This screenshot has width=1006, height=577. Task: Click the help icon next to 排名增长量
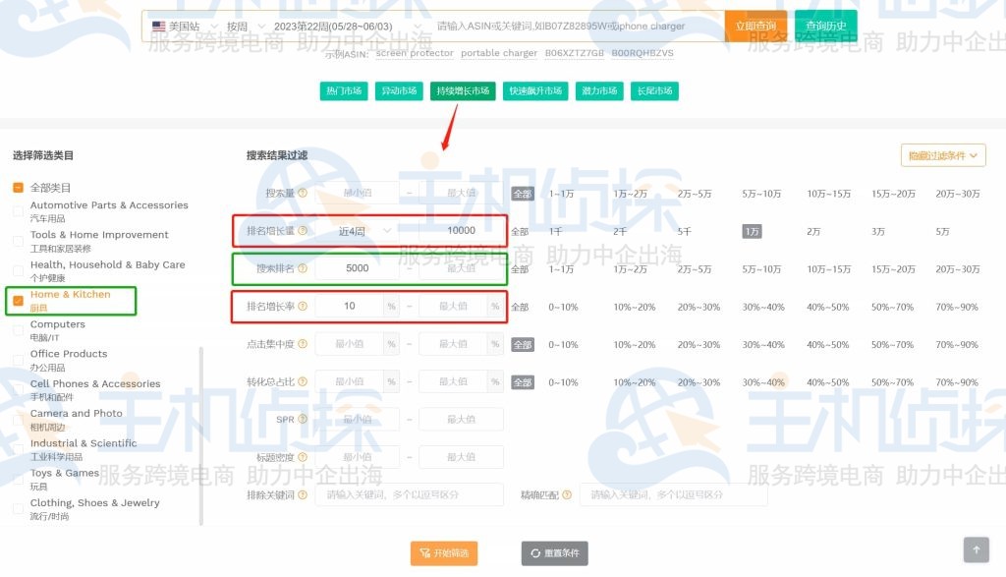[x=301, y=230]
